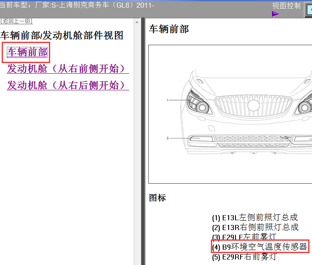Click the left panel scroll-up arrow
The image size is (312, 265).
tap(137, 22)
